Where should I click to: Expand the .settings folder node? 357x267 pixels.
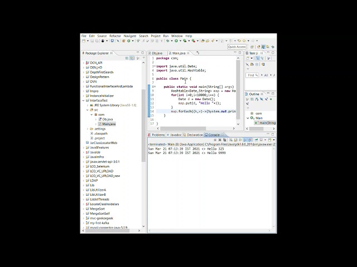coord(88,128)
